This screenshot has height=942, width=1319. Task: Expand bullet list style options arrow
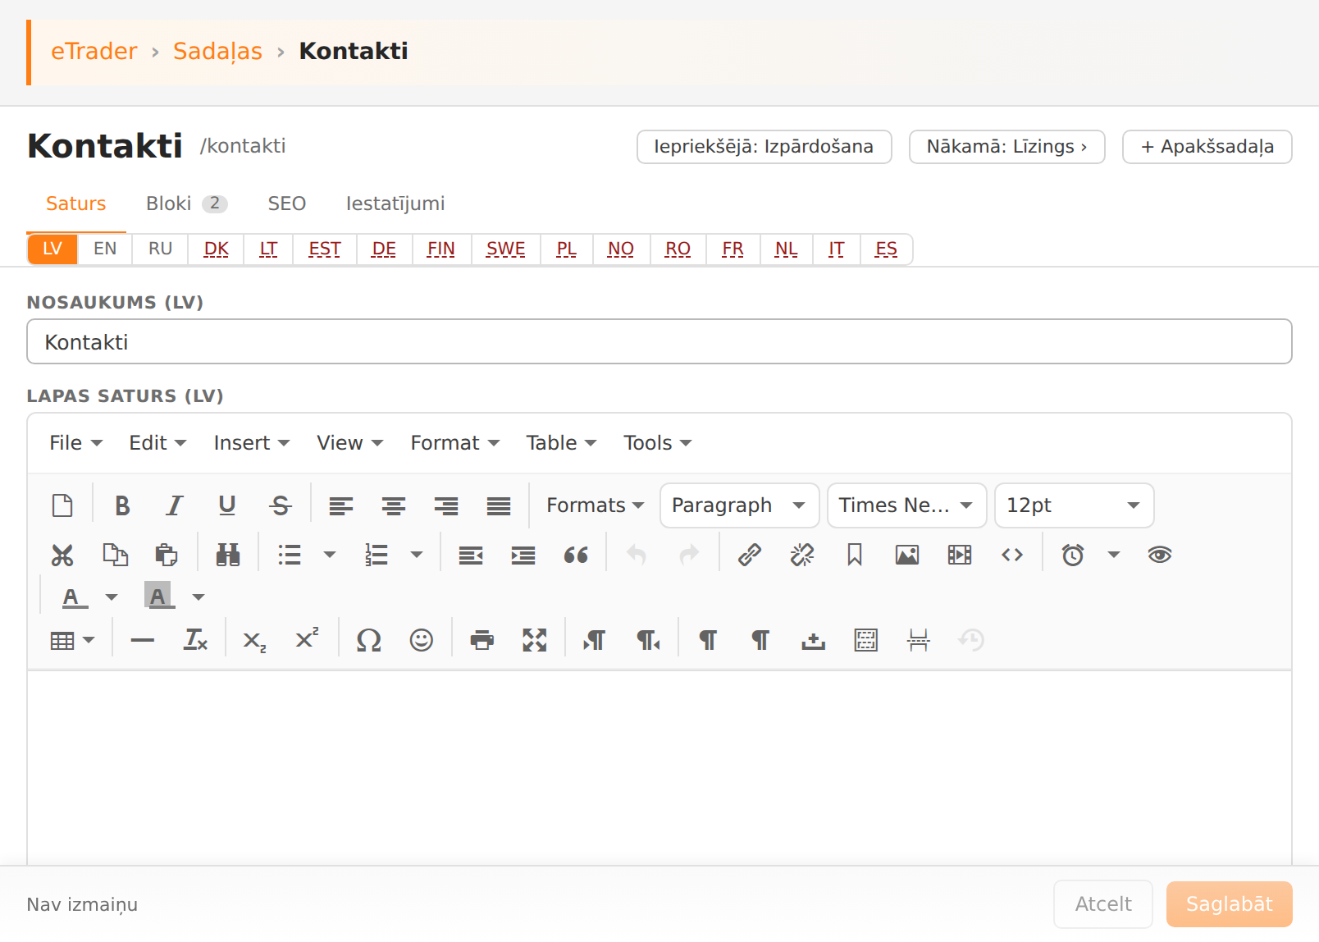[x=330, y=556]
